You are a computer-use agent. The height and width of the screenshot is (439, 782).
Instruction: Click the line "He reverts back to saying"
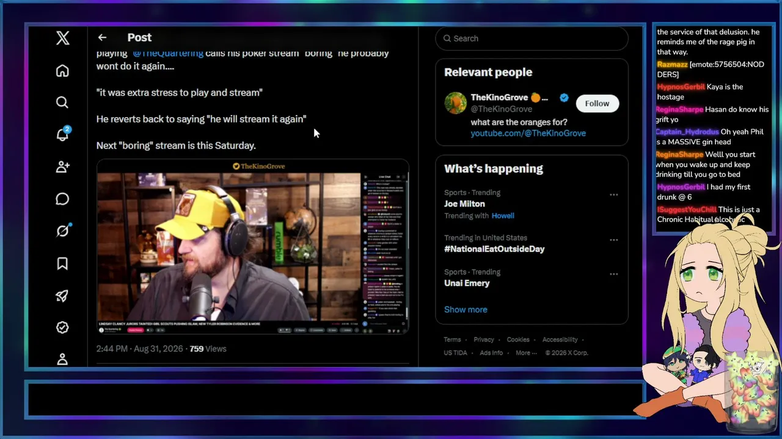(x=150, y=119)
